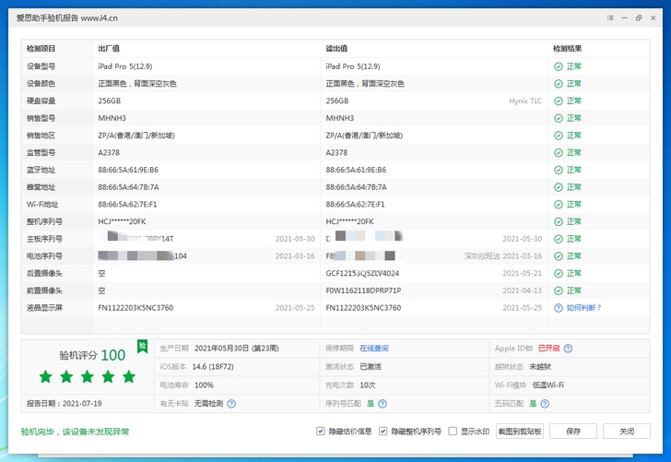The width and height of the screenshot is (671, 462).
Task: Click the 2021年05月30日 production date value
Action: (x=236, y=349)
